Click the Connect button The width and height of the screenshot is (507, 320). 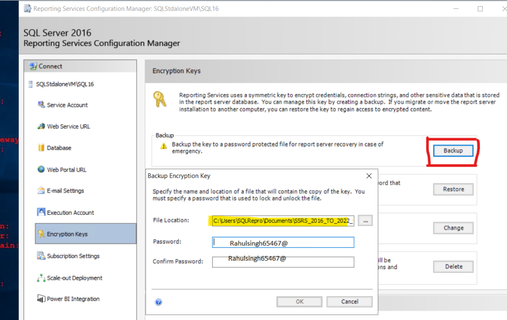click(x=80, y=66)
